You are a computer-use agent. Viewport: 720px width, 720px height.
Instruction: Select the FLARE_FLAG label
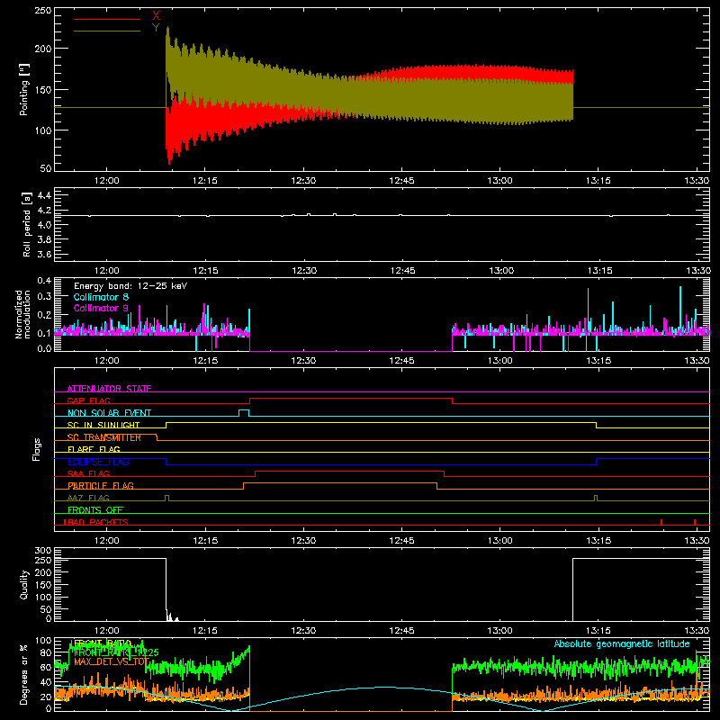tap(94, 449)
